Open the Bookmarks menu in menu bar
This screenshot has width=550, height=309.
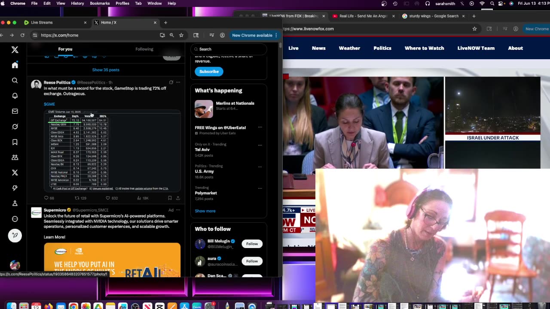[100, 3]
